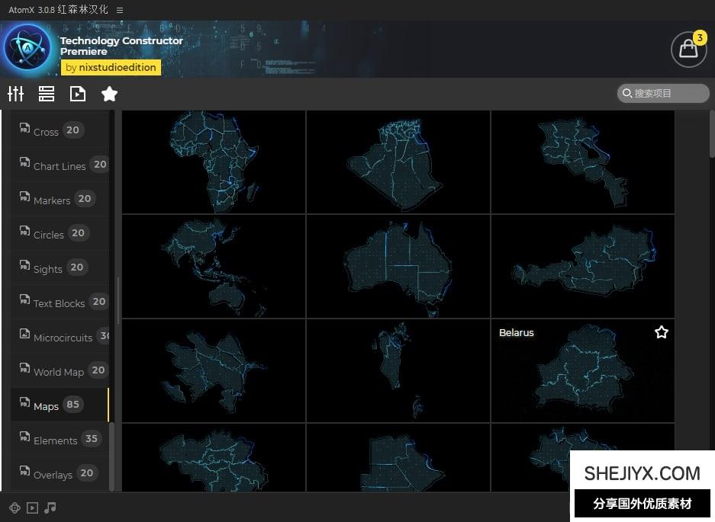Open the file preview icon in toolbar
The image size is (715, 522).
coord(78,94)
